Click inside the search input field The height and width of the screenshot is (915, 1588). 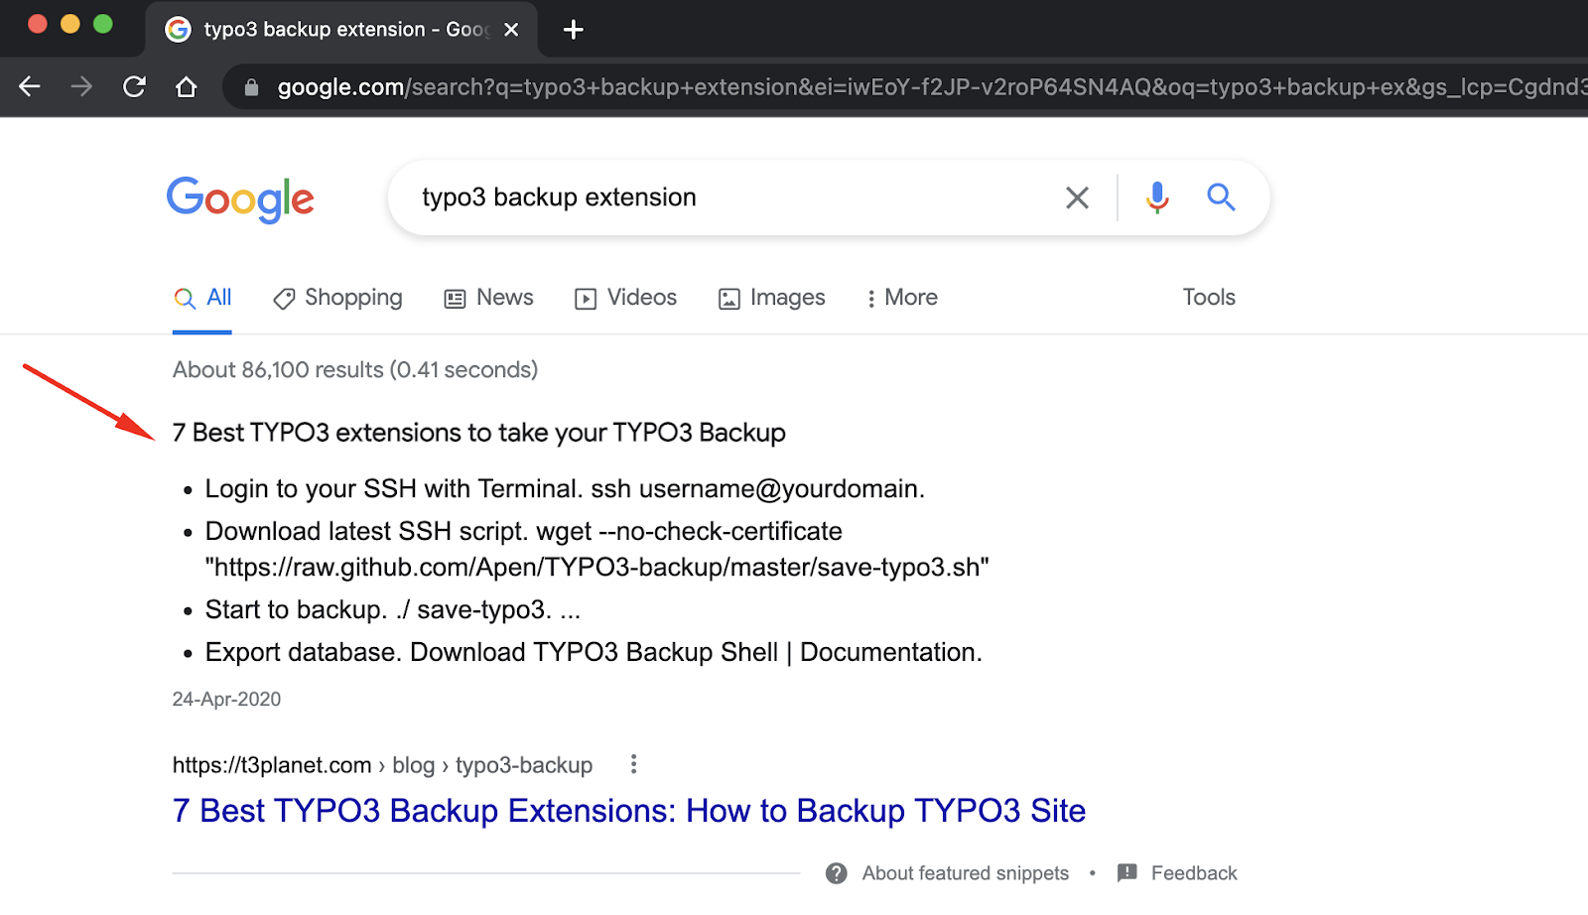(695, 197)
